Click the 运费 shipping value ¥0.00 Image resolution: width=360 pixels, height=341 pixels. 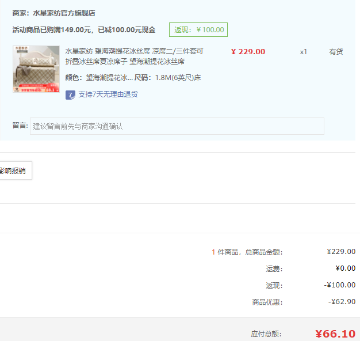[x=345, y=268]
